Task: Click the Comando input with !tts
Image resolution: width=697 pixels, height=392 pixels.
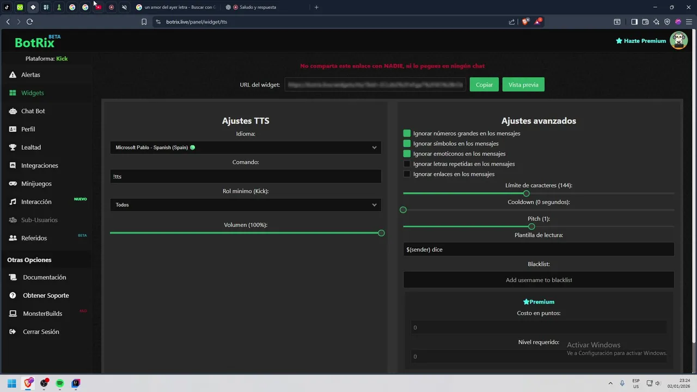Action: coord(246,176)
